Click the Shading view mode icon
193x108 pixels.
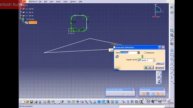[108, 102]
